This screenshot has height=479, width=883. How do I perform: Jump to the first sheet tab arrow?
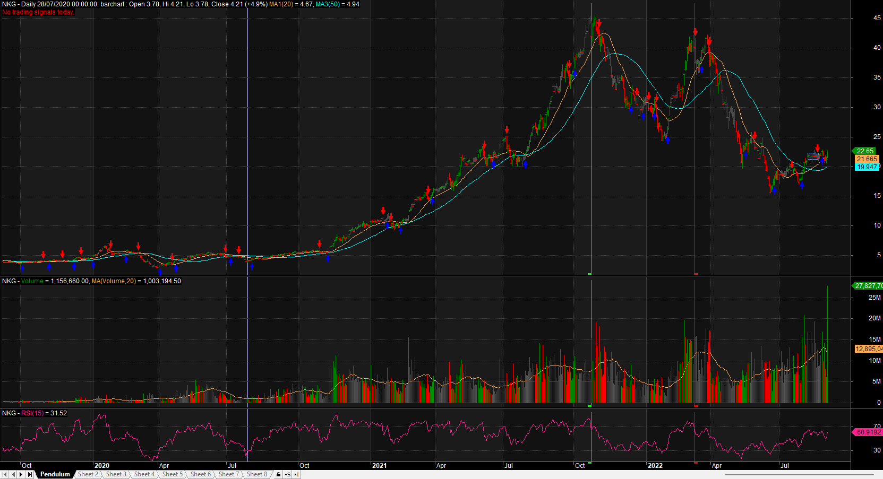click(5, 474)
